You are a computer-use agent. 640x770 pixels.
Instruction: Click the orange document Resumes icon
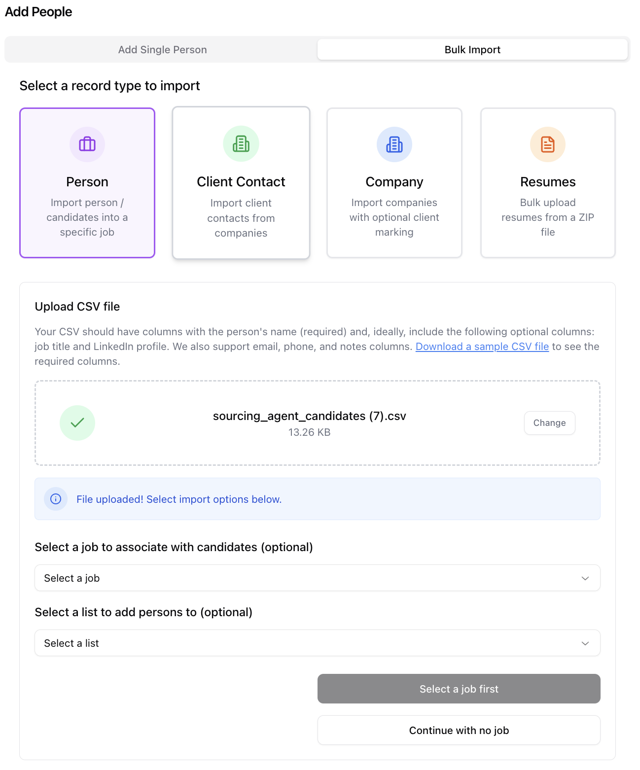click(548, 144)
